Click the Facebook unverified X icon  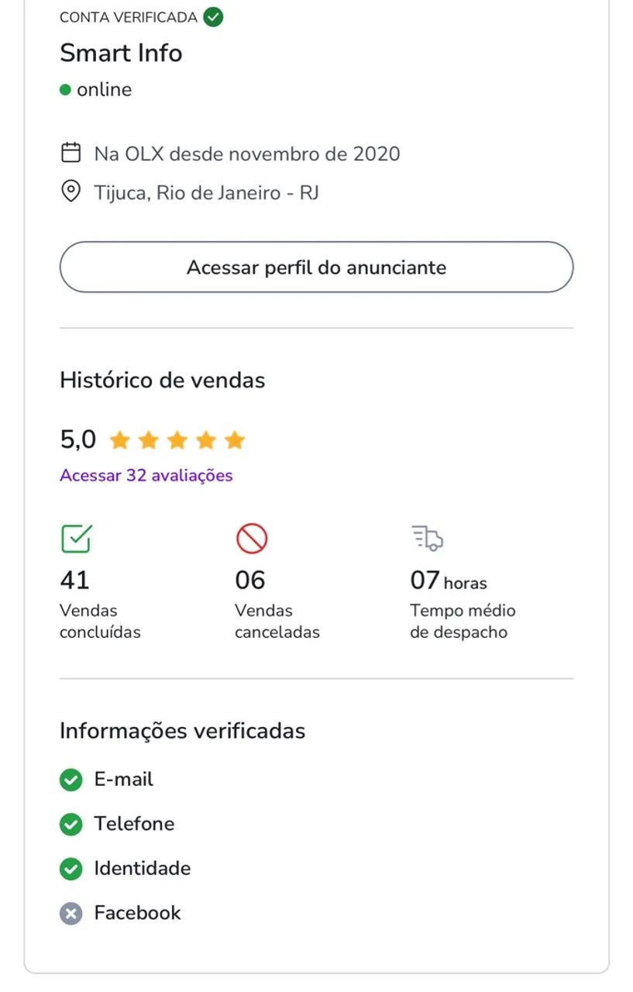[71, 914]
